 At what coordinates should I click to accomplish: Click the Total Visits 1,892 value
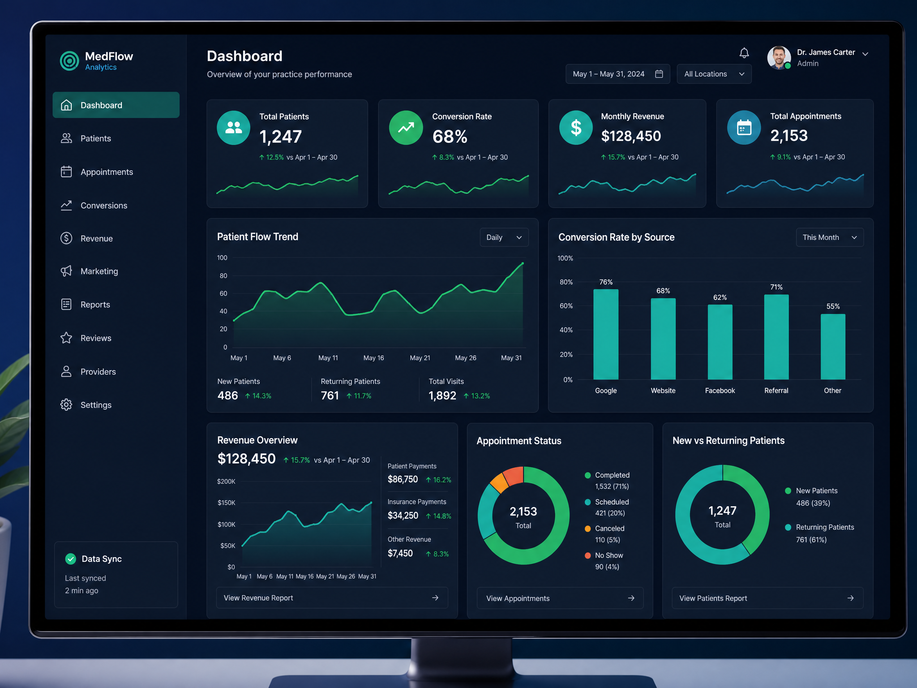pyautogui.click(x=442, y=396)
